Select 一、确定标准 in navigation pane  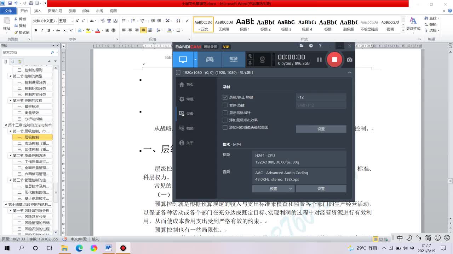(32, 107)
